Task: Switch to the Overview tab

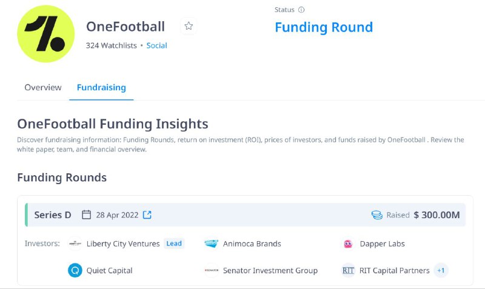Action: (x=43, y=87)
